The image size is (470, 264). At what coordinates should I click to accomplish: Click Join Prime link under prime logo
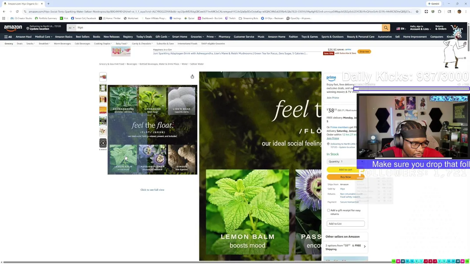[x=333, y=98]
